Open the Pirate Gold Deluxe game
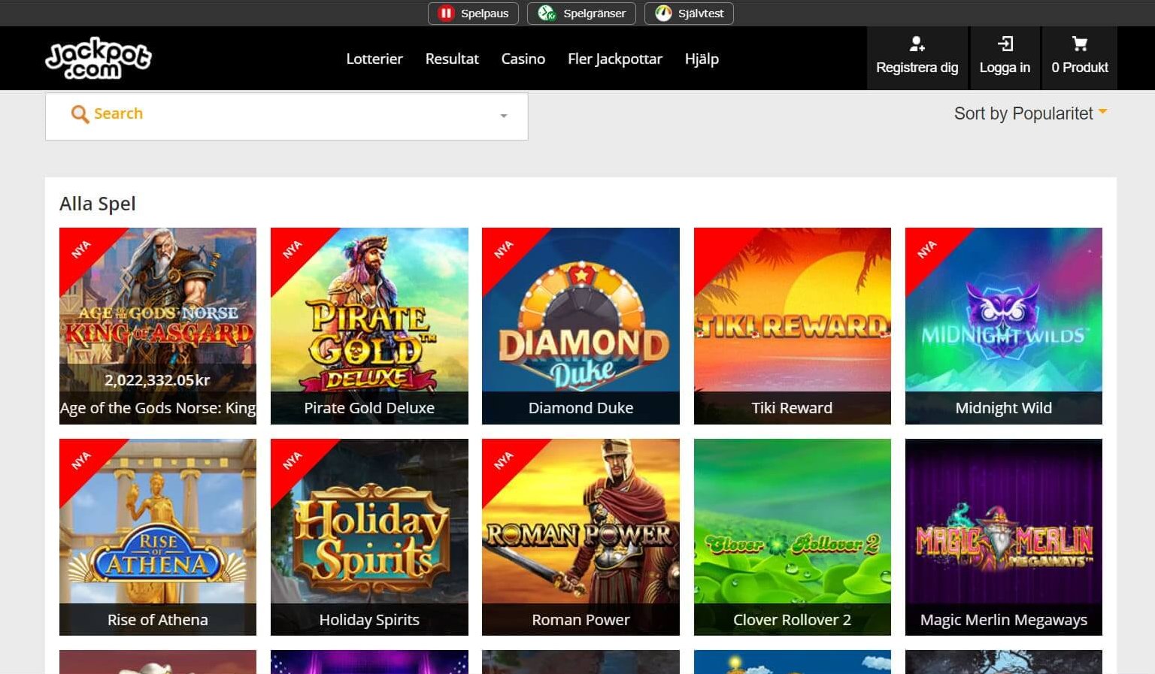This screenshot has height=674, width=1155. point(369,326)
